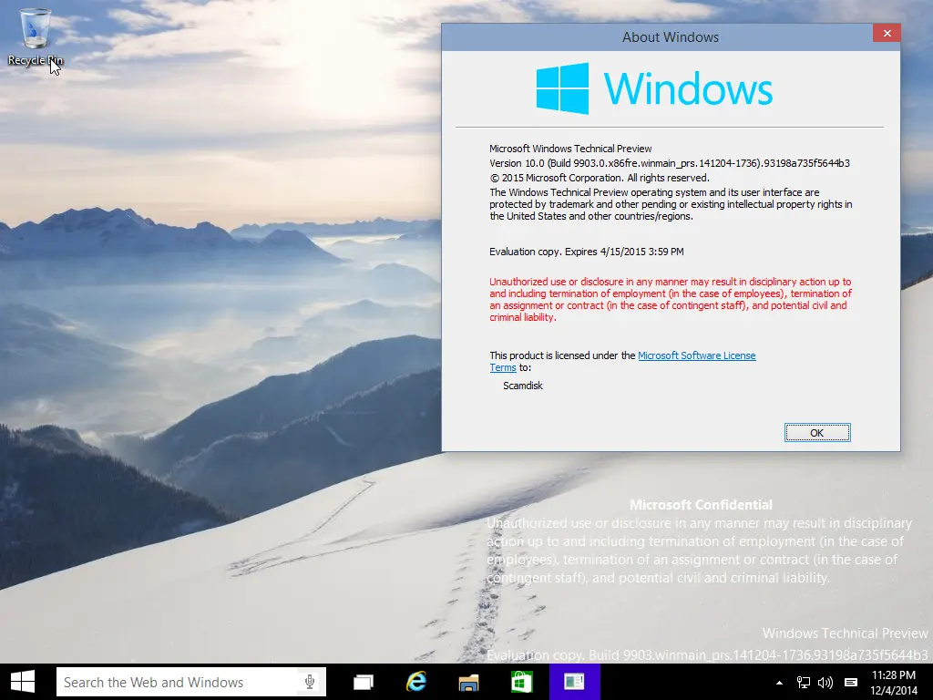Image resolution: width=933 pixels, height=700 pixels.
Task: Launch Internet Explorer from the taskbar
Action: click(x=415, y=682)
